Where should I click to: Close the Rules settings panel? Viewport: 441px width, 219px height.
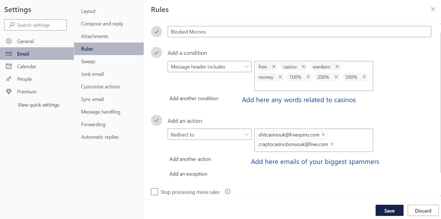point(433,9)
